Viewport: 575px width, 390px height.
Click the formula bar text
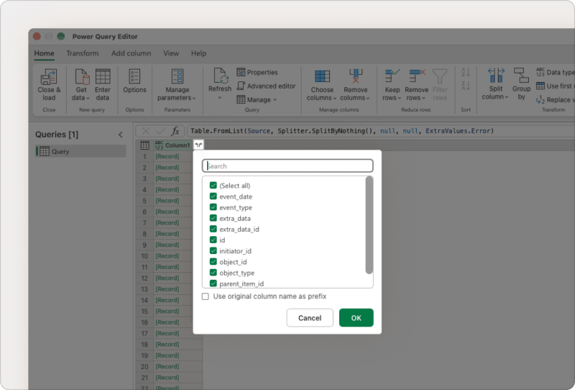[342, 131]
